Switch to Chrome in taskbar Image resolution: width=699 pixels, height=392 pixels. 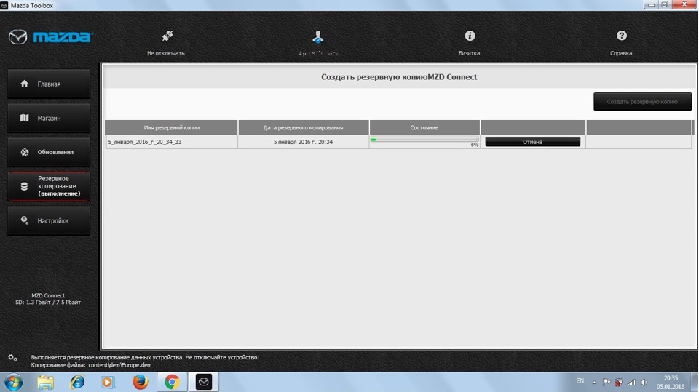pos(172,383)
